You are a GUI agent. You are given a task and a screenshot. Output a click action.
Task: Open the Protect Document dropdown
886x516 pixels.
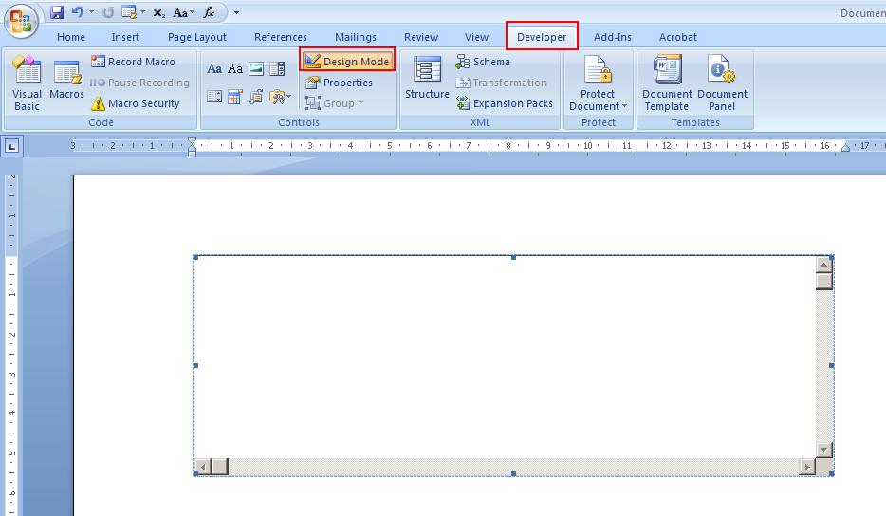pyautogui.click(x=598, y=83)
